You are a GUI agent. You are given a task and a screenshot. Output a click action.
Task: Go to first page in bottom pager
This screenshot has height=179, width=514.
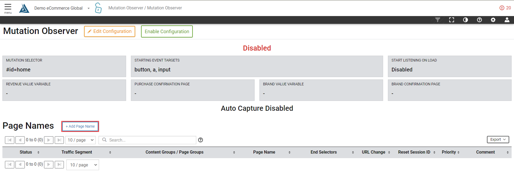coord(10,164)
